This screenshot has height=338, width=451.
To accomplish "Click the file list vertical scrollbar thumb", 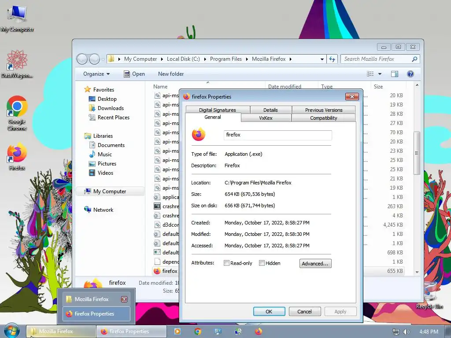I will click(417, 153).
